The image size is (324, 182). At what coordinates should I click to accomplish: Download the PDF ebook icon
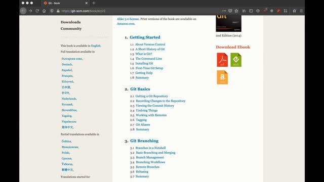222,60
